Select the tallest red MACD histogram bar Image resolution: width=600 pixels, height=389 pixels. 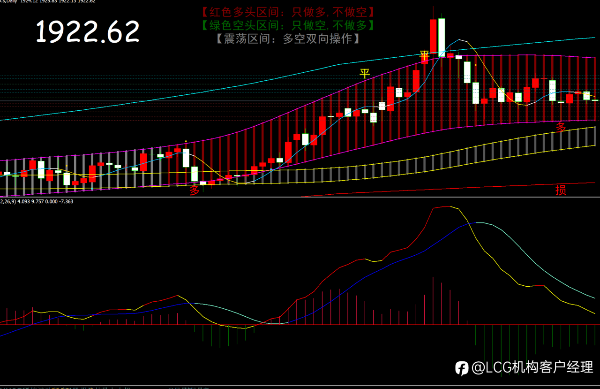(x=433, y=300)
